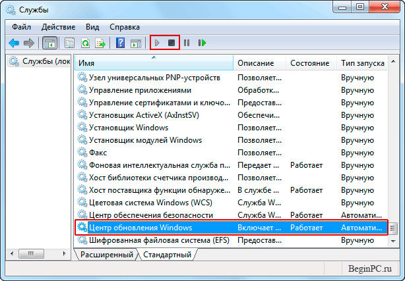Switch to the Расширенный tab
This screenshot has width=405, height=281.
[107, 255]
